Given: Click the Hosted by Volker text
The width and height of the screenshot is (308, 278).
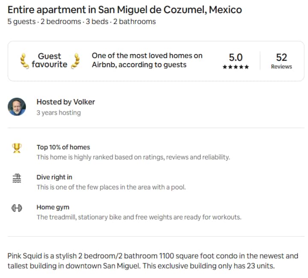Looking at the screenshot, I should 65,102.
